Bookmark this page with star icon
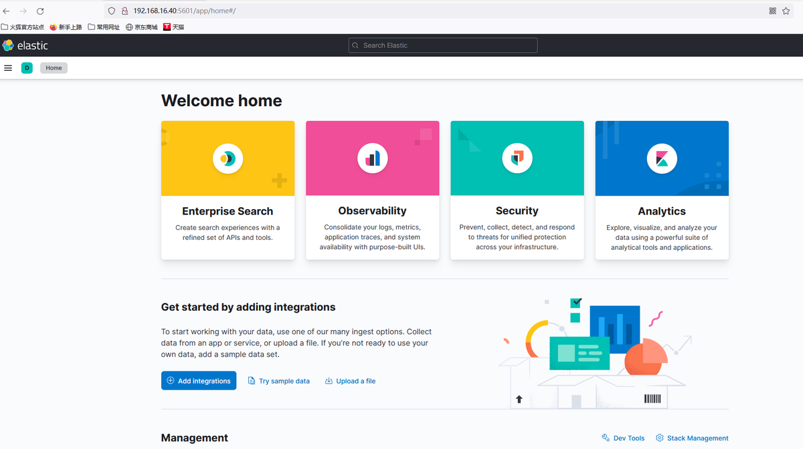Viewport: 803px width, 449px height. click(x=786, y=11)
